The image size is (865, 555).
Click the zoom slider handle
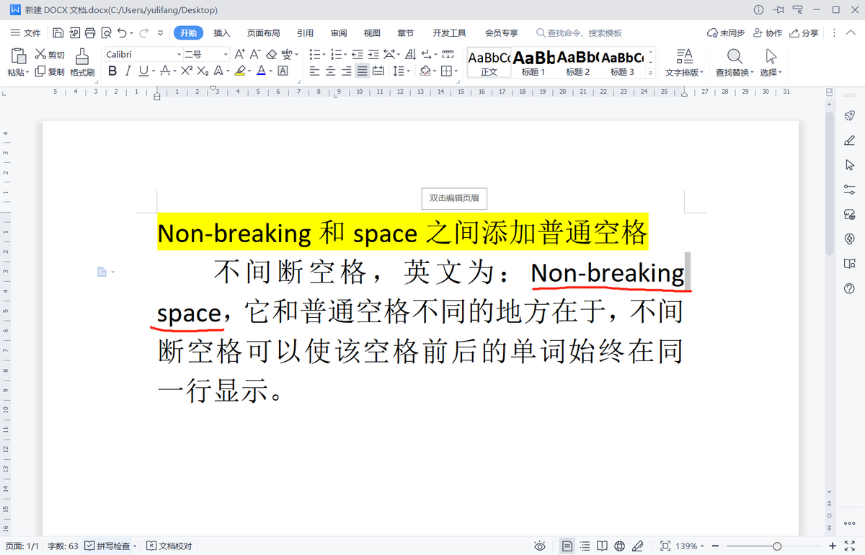(x=776, y=546)
